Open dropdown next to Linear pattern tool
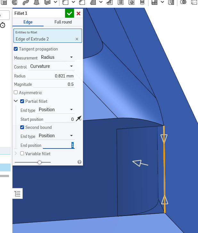 (x=162, y=2)
